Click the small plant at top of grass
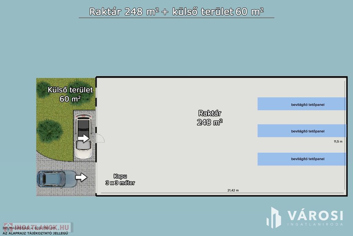The height and width of the screenshot is (236, 353). pos(85,95)
